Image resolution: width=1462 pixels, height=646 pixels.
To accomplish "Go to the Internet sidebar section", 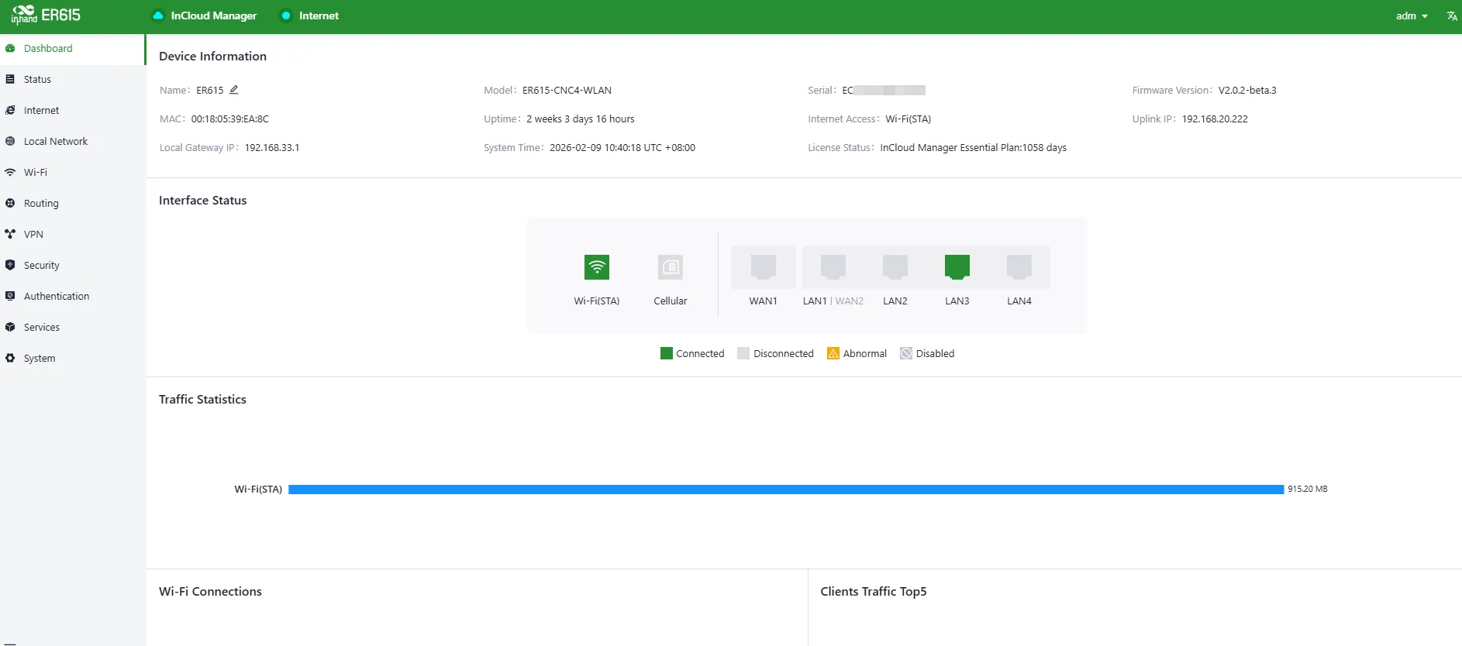I will pos(73,110).
